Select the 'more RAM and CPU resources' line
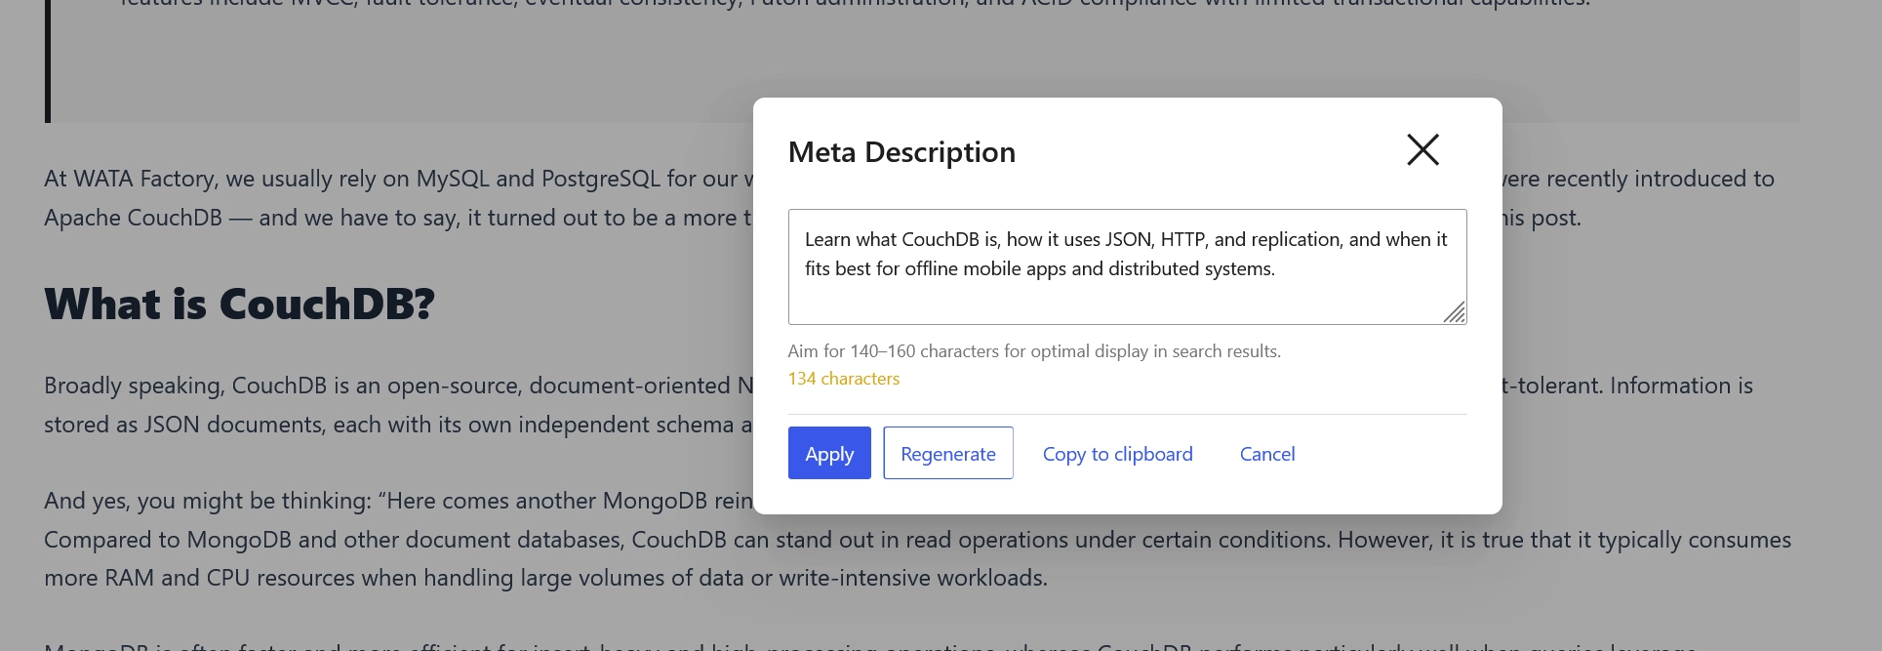 click(545, 578)
